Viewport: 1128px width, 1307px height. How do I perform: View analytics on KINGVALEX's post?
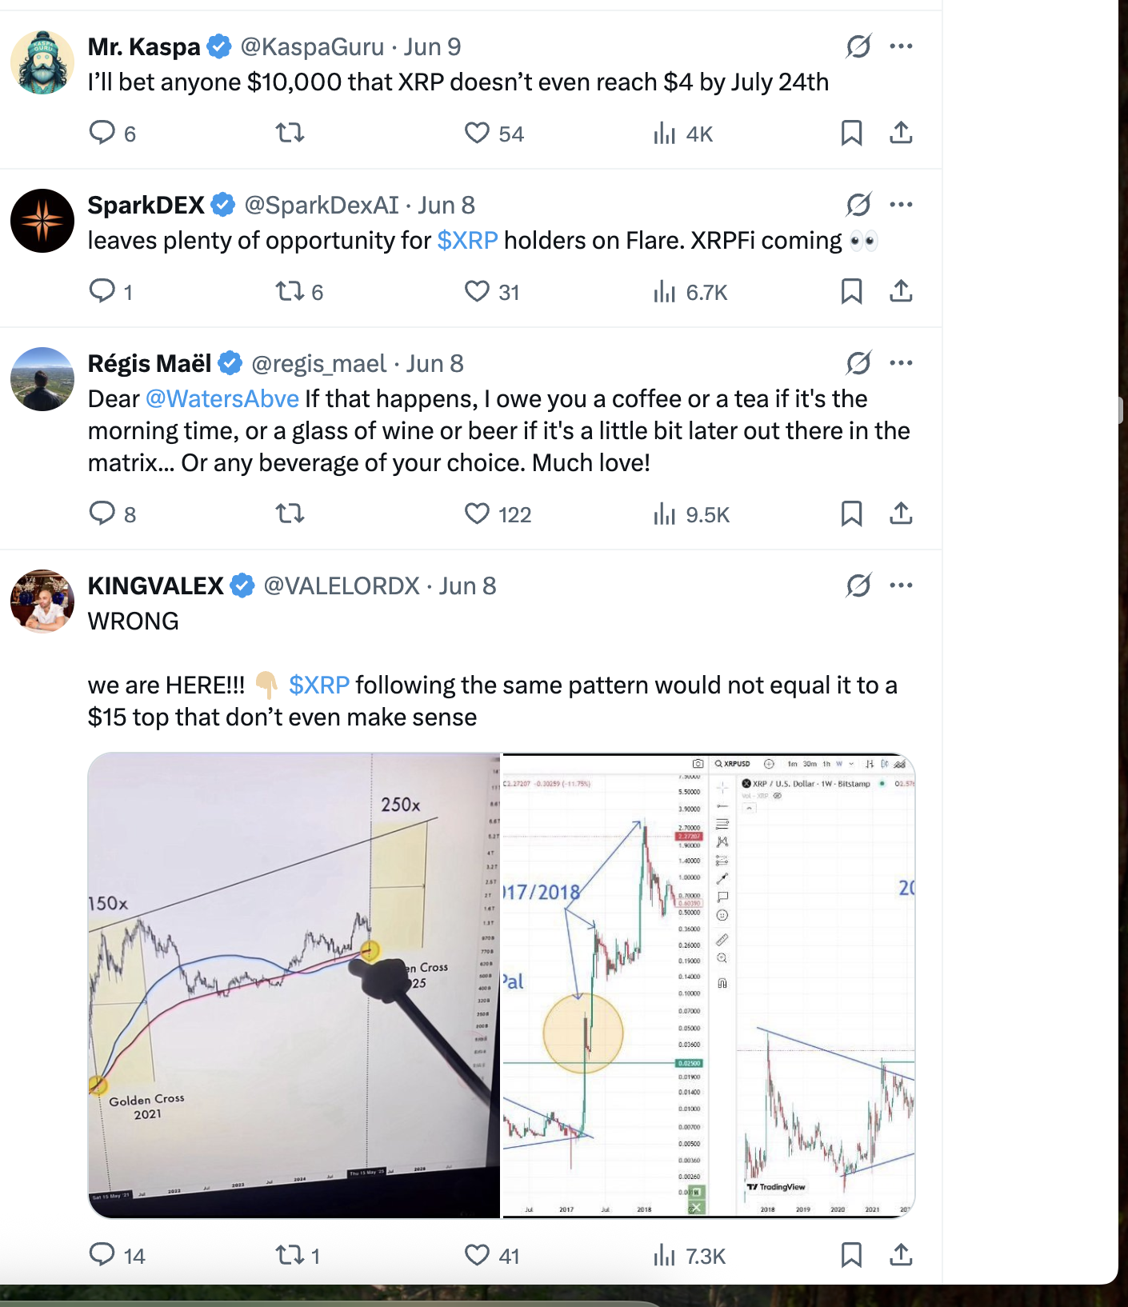pyautogui.click(x=665, y=1255)
